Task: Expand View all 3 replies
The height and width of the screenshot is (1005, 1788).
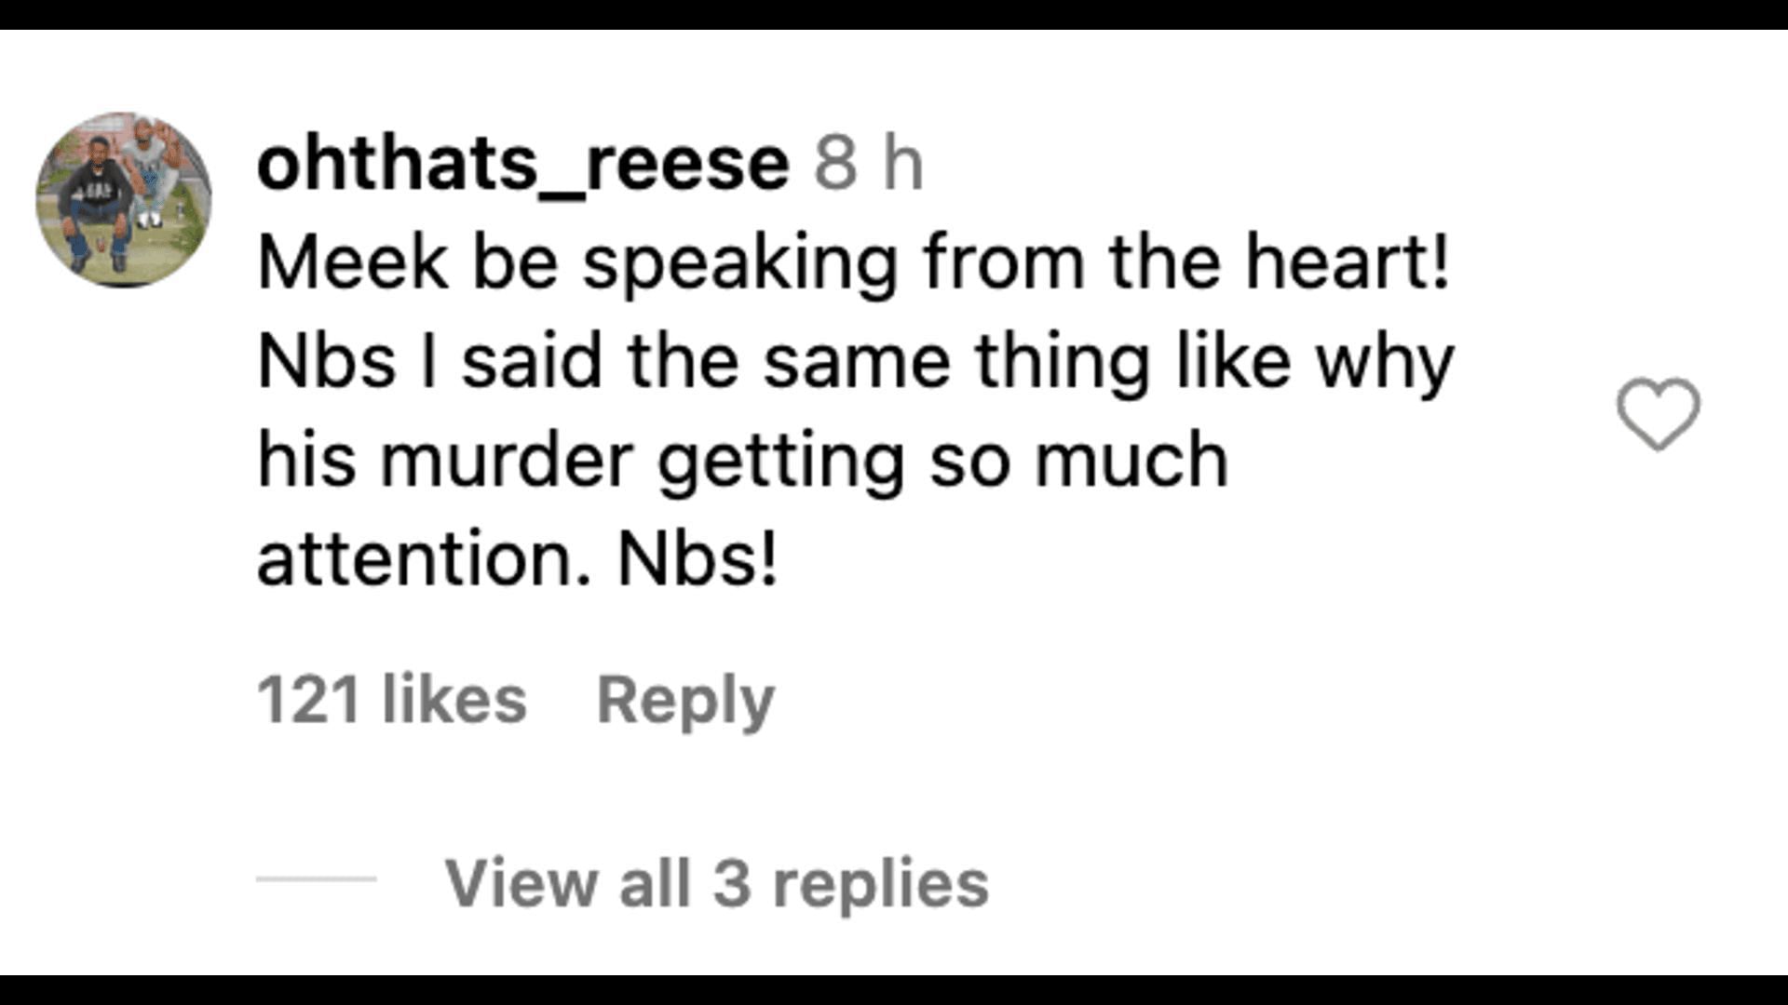Action: click(x=717, y=882)
